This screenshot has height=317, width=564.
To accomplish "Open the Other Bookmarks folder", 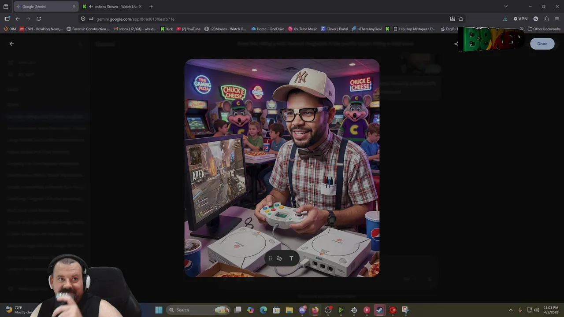I will [x=544, y=29].
